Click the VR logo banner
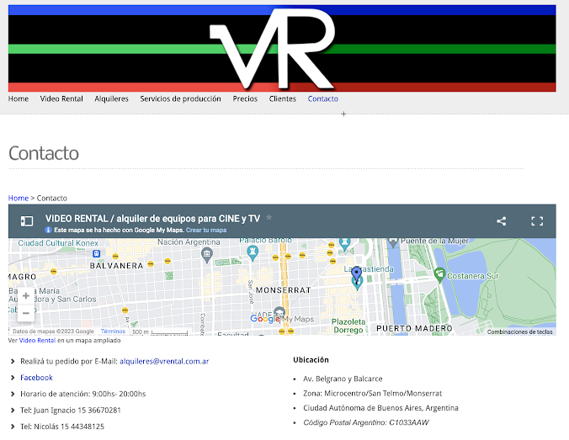The width and height of the screenshot is (569, 440). 282,48
